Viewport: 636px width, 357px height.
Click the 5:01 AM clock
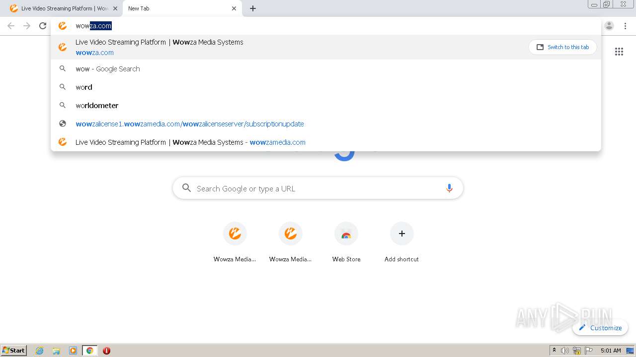coord(611,351)
